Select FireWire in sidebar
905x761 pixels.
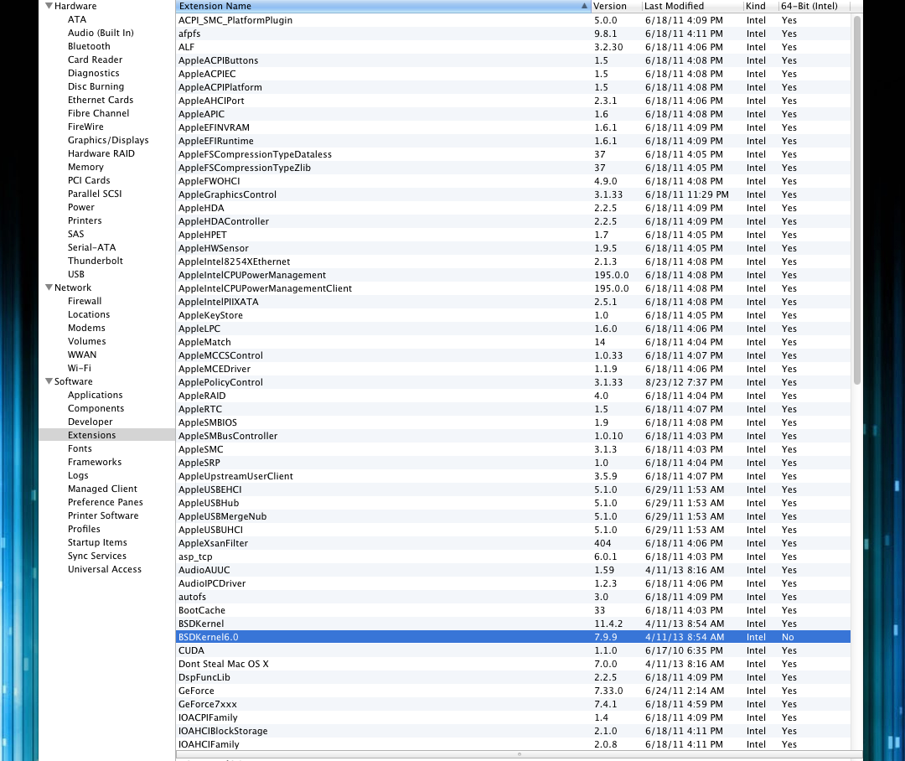(x=85, y=127)
